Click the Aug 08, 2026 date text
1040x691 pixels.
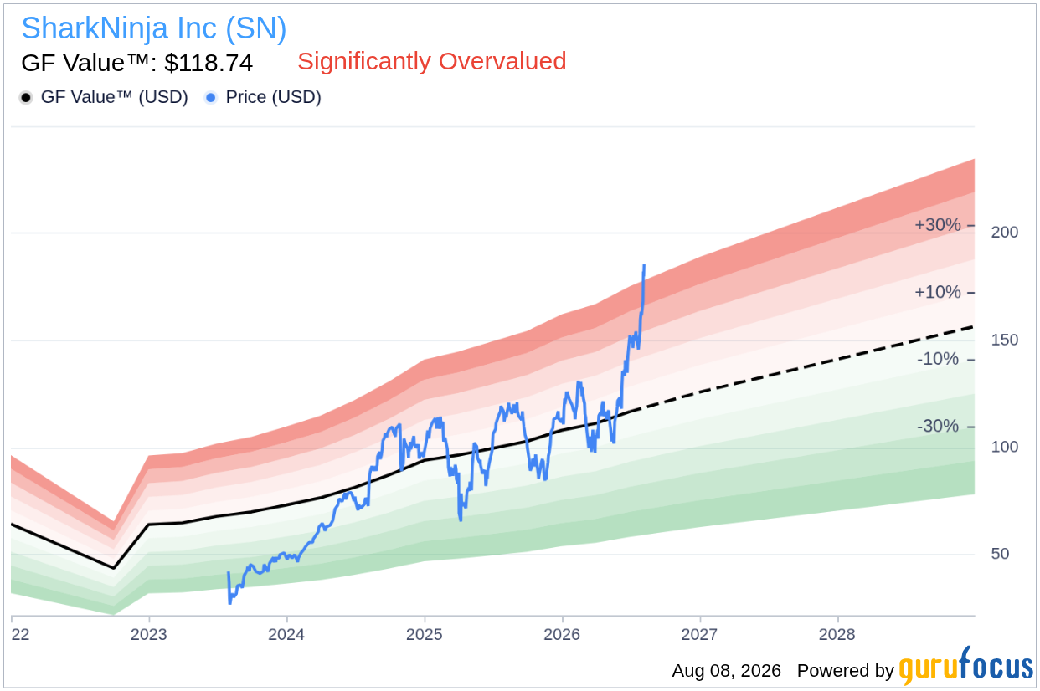tap(726, 671)
